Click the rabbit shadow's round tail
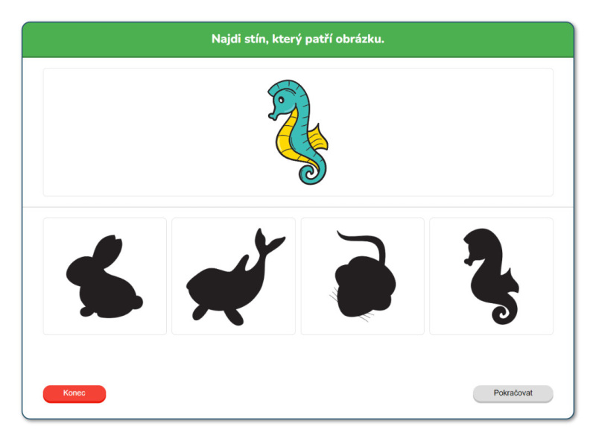 (x=136, y=302)
